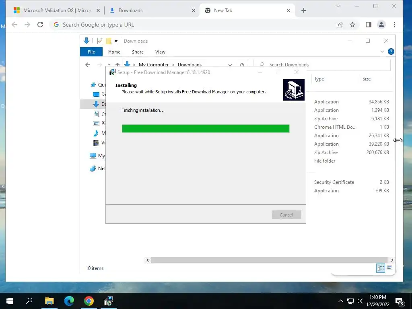Click the green installation progress bar
The height and width of the screenshot is (309, 412).
coord(206,129)
